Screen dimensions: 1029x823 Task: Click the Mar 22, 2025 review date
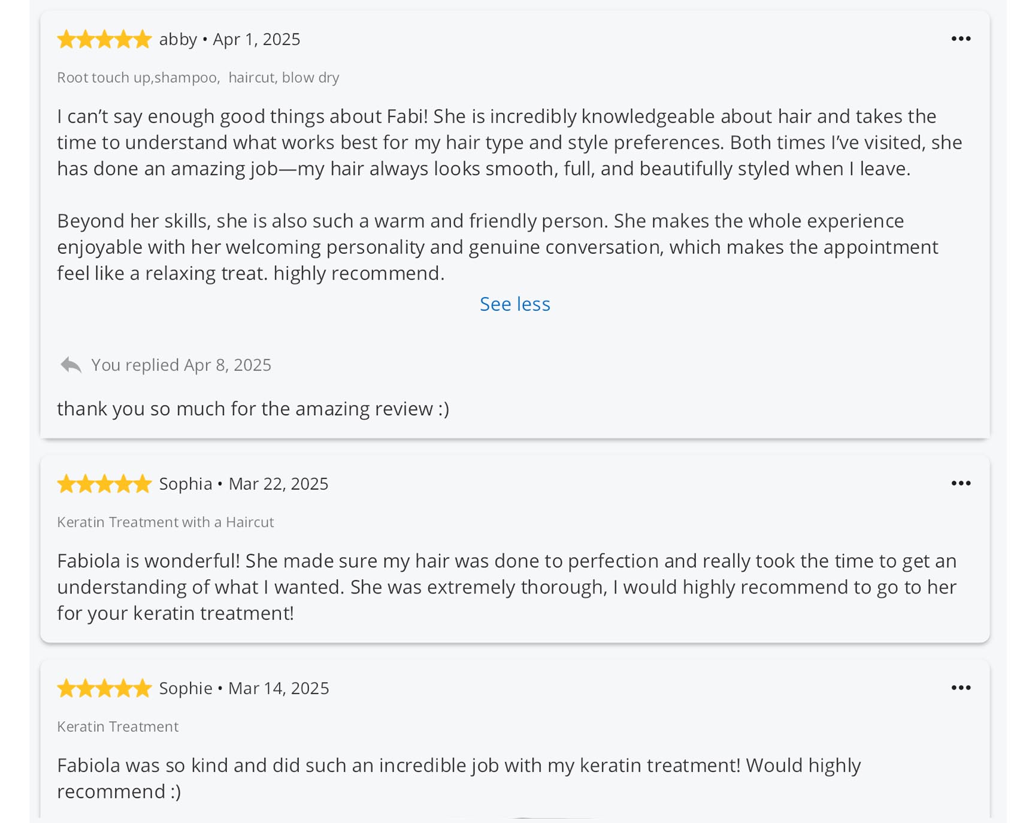click(279, 484)
